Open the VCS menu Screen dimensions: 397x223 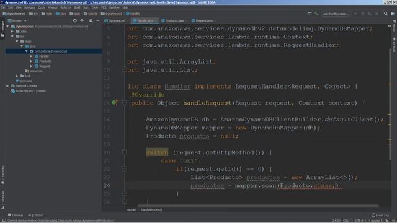(x=104, y=7)
